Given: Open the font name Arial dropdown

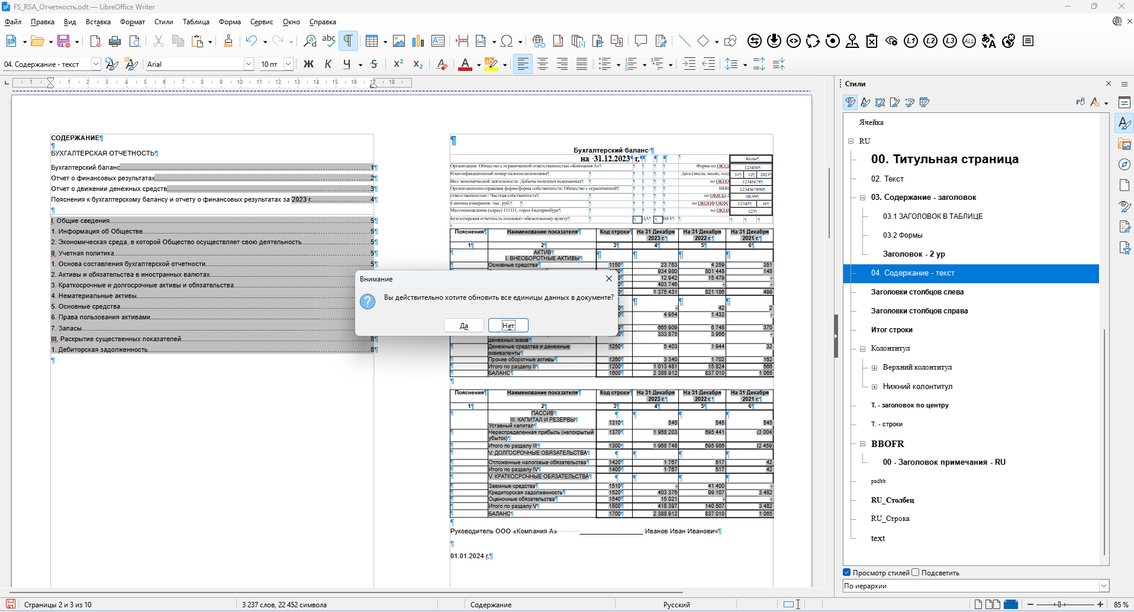Looking at the screenshot, I should pos(249,64).
